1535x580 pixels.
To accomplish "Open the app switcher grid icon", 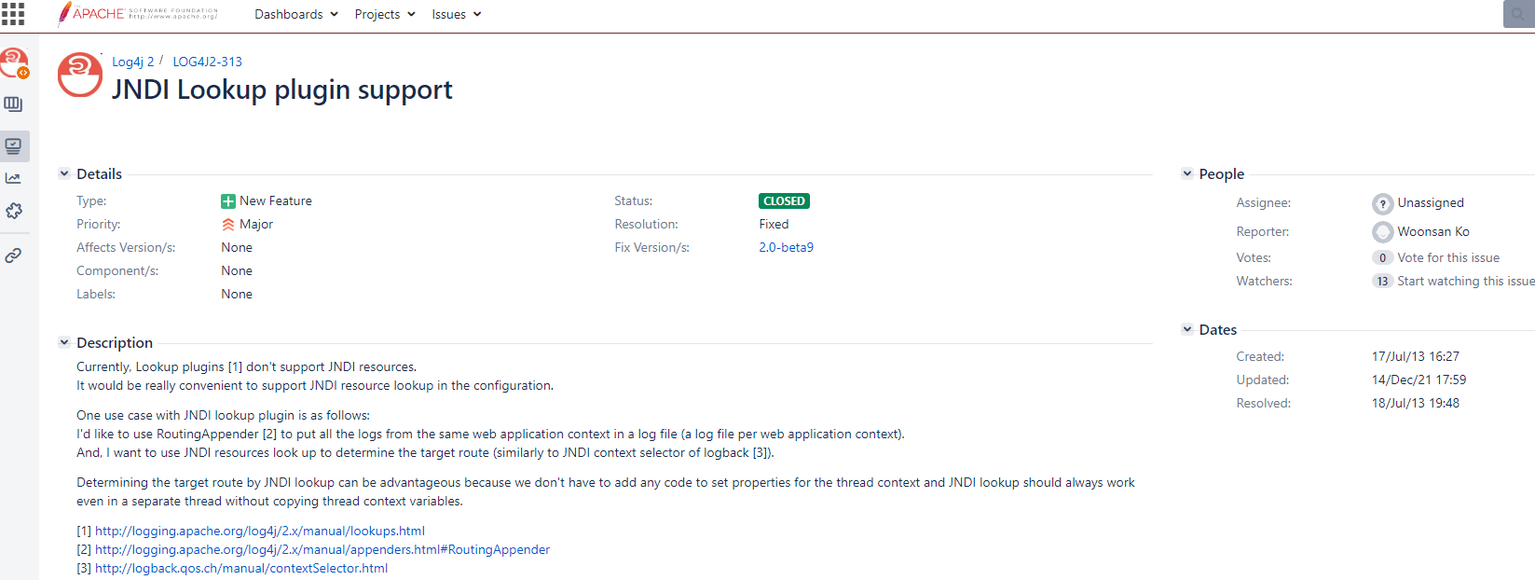I will coord(13,14).
